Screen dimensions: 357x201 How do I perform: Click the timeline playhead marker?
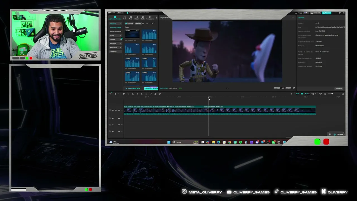tap(209, 97)
